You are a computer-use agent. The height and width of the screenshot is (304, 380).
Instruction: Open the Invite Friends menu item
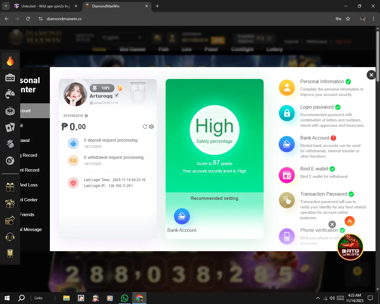[x=35, y=215]
